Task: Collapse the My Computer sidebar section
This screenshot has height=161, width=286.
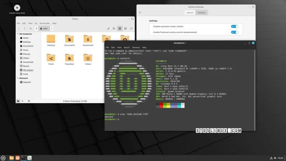Action: tap(18, 34)
